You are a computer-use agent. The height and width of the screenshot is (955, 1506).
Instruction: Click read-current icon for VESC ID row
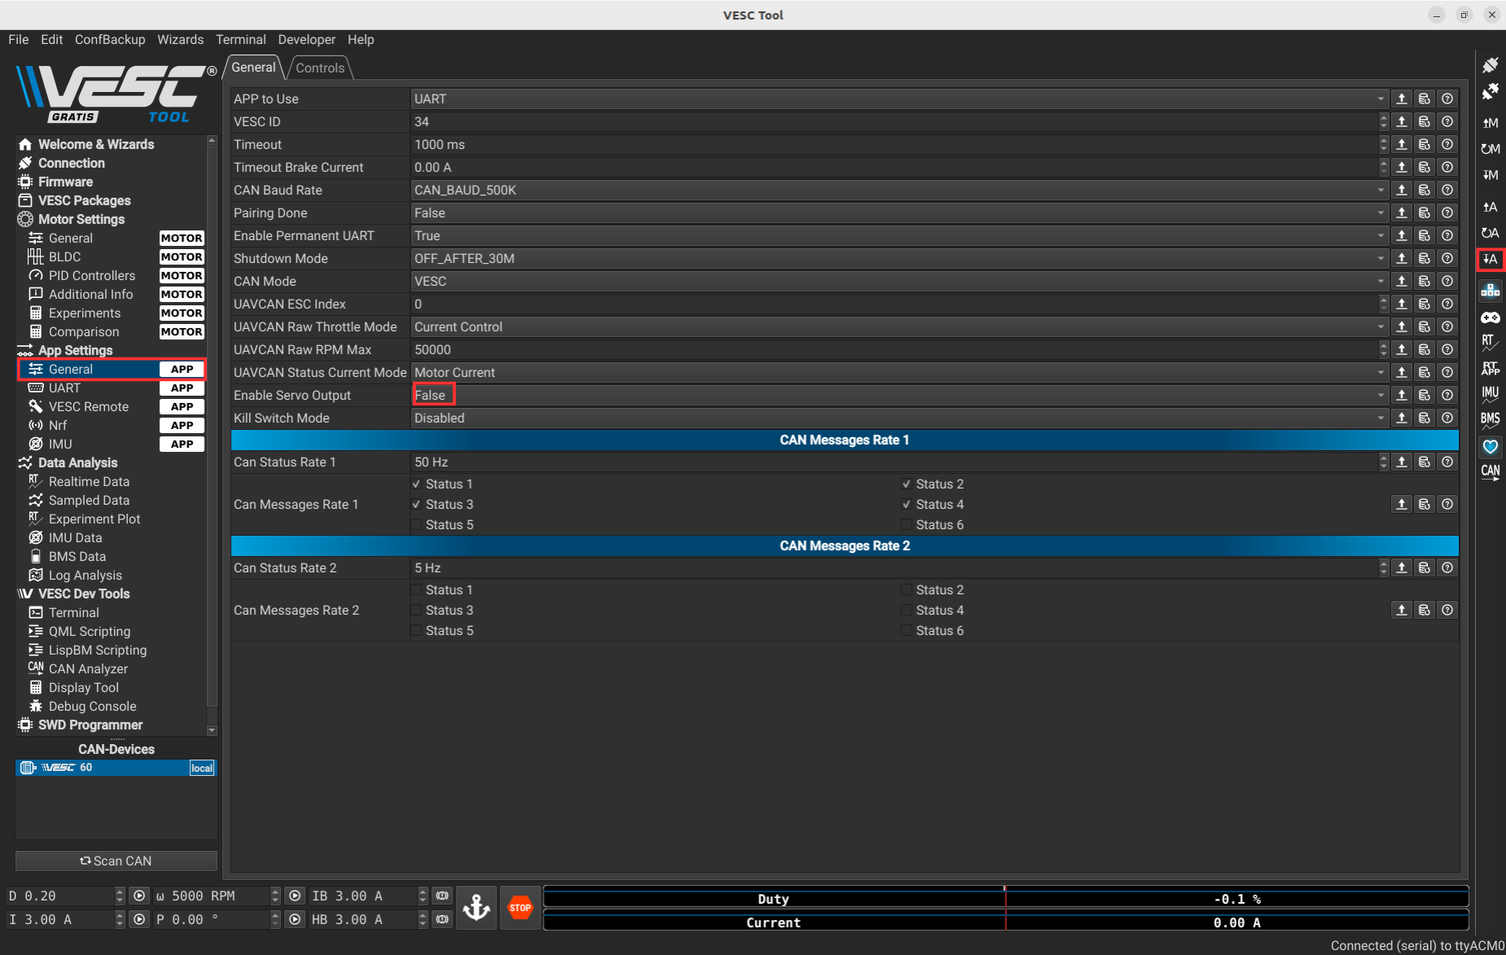(x=1401, y=121)
